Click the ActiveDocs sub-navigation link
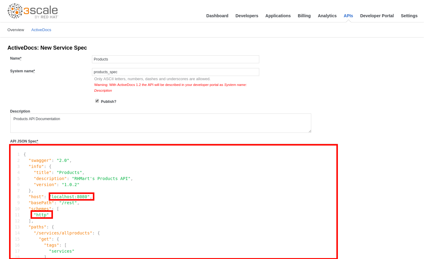425x259 pixels. [x=41, y=30]
